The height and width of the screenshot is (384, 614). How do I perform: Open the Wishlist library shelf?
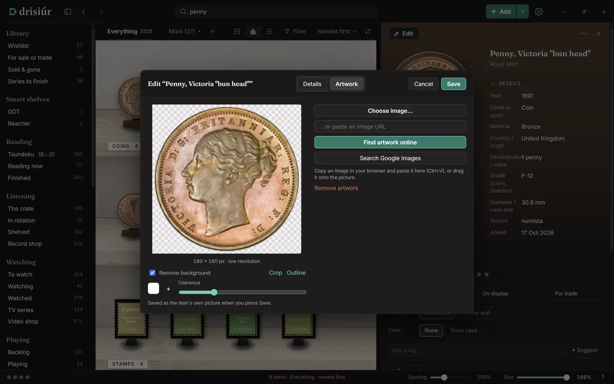point(45,46)
